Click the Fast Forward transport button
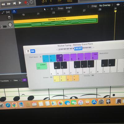Screen dimensions: 124x124 tap(9, 4)
